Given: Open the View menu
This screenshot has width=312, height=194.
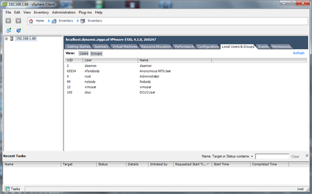Looking at the screenshot, I should point(27,12).
